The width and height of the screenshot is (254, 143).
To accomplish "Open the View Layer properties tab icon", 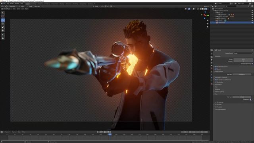I will tap(212, 63).
